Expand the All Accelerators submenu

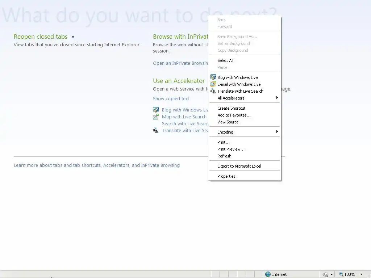pos(277,98)
